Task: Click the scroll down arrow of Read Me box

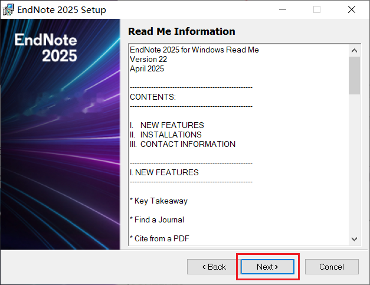Action: tap(354, 239)
